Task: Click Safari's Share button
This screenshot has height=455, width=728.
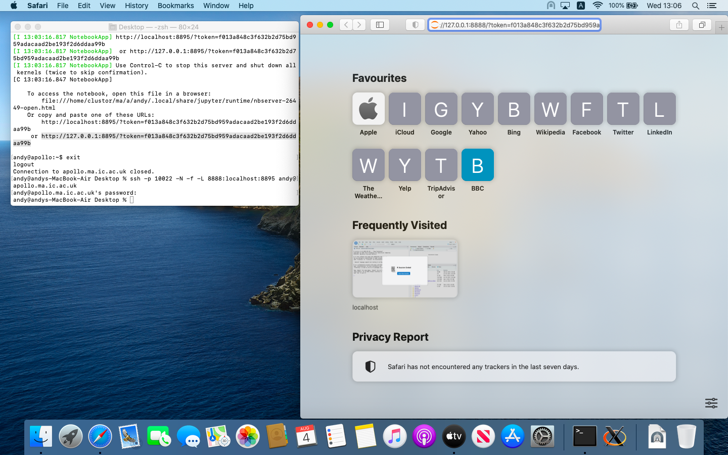Action: point(679,25)
